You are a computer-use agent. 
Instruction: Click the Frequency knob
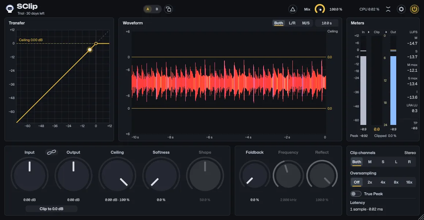click(288, 175)
